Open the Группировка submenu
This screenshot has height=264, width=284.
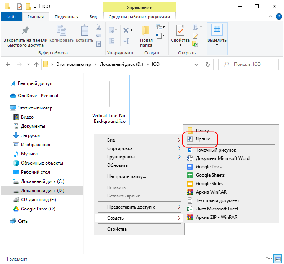[x=139, y=157]
